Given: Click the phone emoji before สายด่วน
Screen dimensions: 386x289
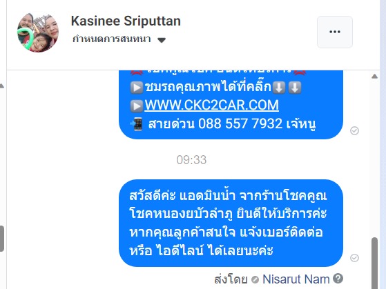Looking at the screenshot, I should pos(137,123).
